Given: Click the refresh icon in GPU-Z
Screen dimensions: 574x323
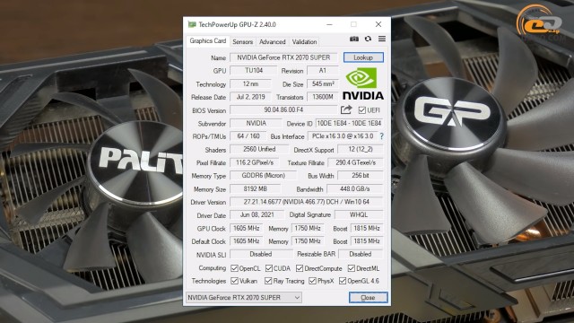Looking at the screenshot, I should pyautogui.click(x=368, y=39).
